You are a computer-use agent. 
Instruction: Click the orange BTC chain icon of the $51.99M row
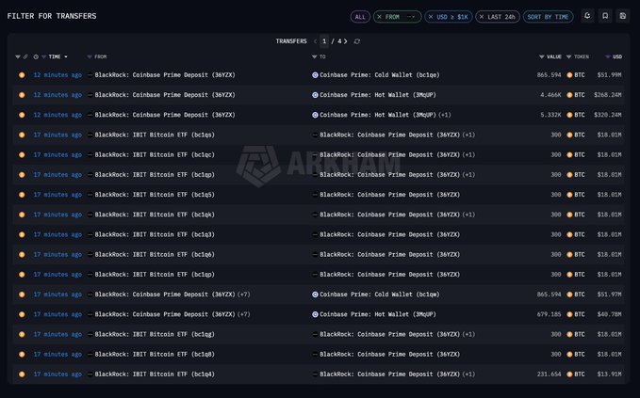click(x=22, y=75)
